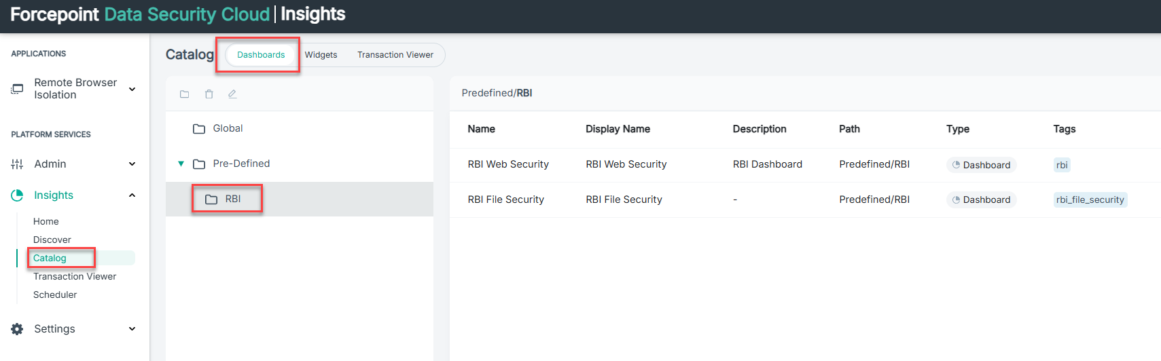The height and width of the screenshot is (361, 1161).
Task: Collapse the Pre-Defined folder tree arrow
Action: [181, 164]
